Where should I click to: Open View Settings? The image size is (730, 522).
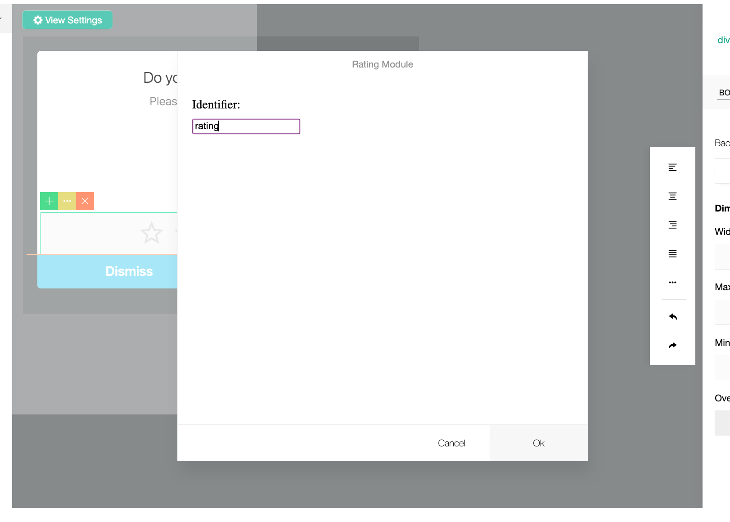[68, 20]
